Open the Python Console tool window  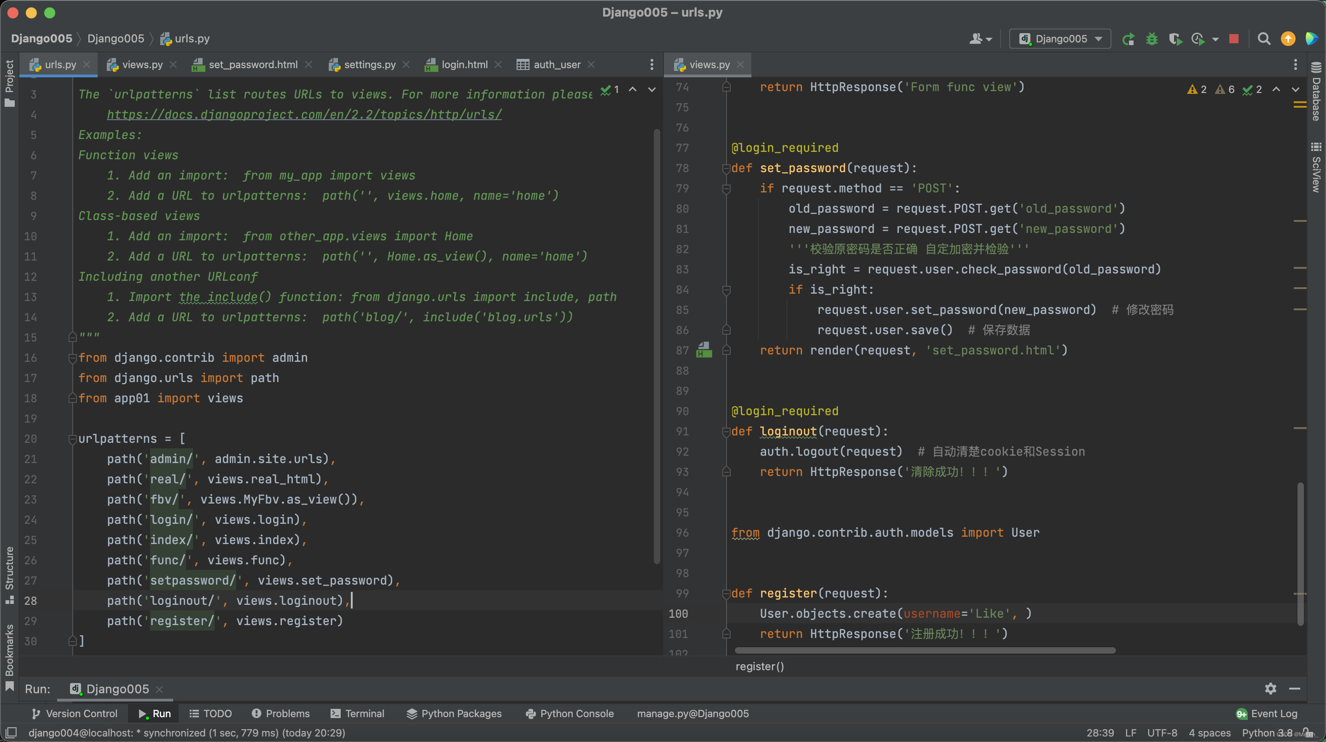(x=570, y=713)
